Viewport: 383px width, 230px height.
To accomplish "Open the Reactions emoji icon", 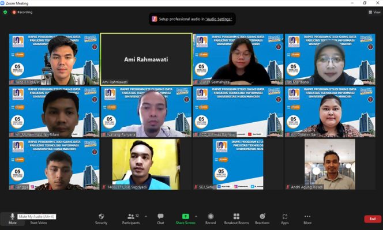I will (x=262, y=216).
